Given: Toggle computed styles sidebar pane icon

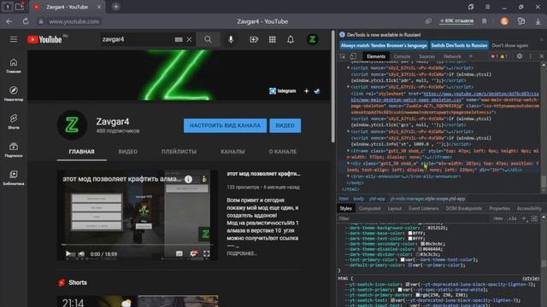Looking at the screenshot, I should click(534, 218).
